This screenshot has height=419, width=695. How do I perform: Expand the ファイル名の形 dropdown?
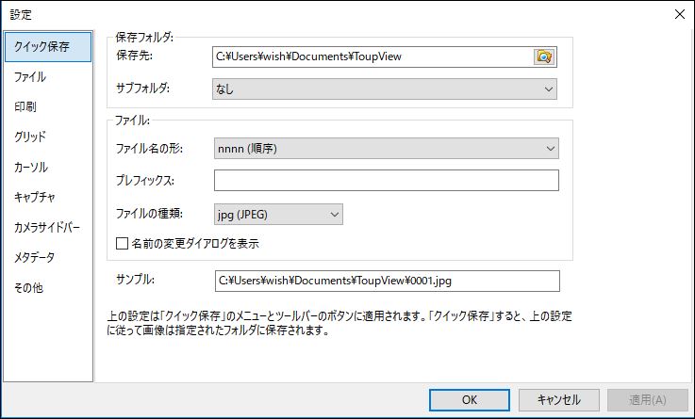click(386, 148)
